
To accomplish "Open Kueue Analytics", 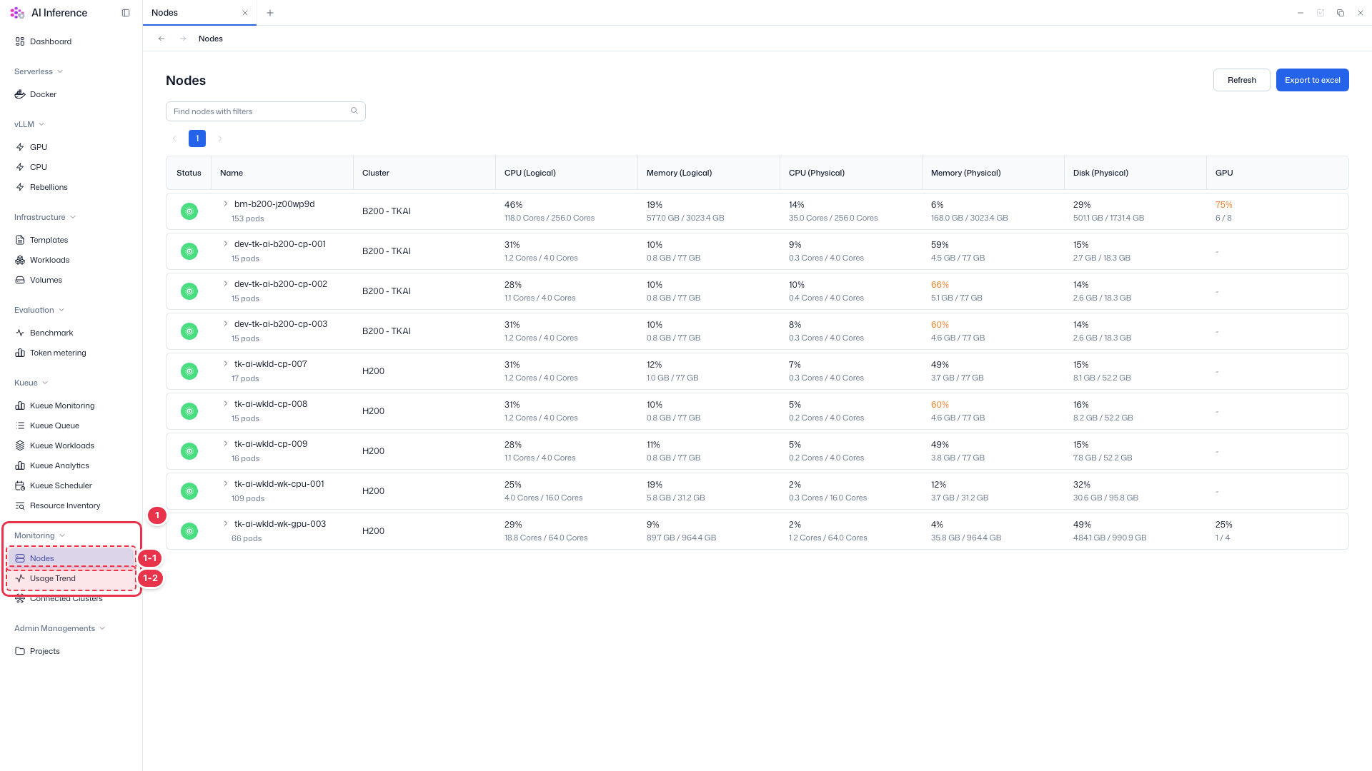I will pyautogui.click(x=59, y=465).
